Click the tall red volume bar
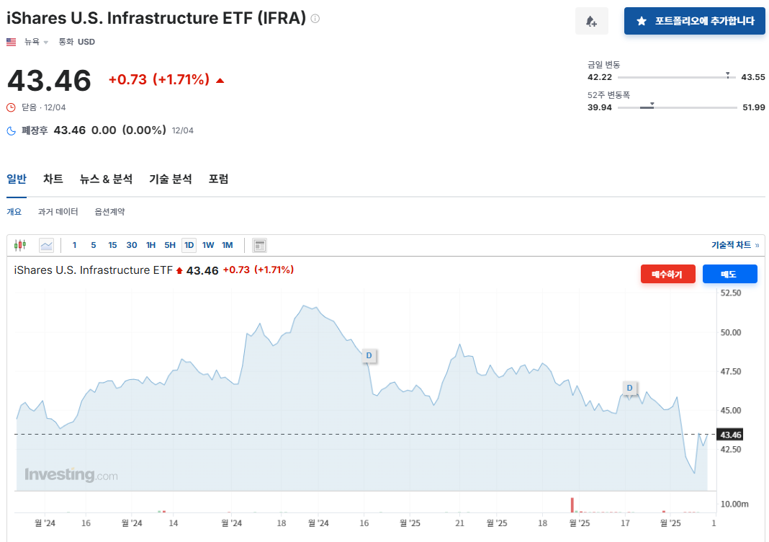769x542 pixels. [572, 505]
